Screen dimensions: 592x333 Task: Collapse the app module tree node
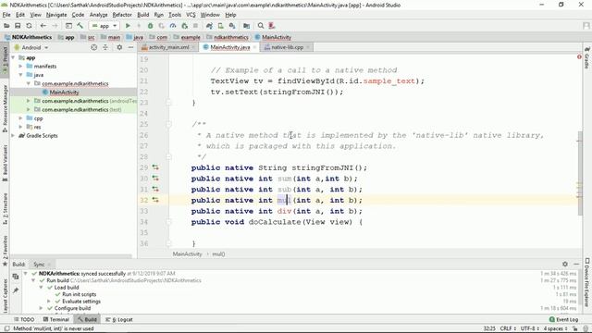[13, 57]
